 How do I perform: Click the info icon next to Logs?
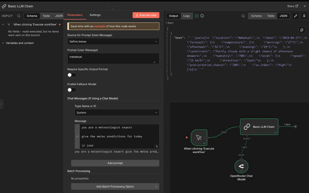[x=202, y=16]
